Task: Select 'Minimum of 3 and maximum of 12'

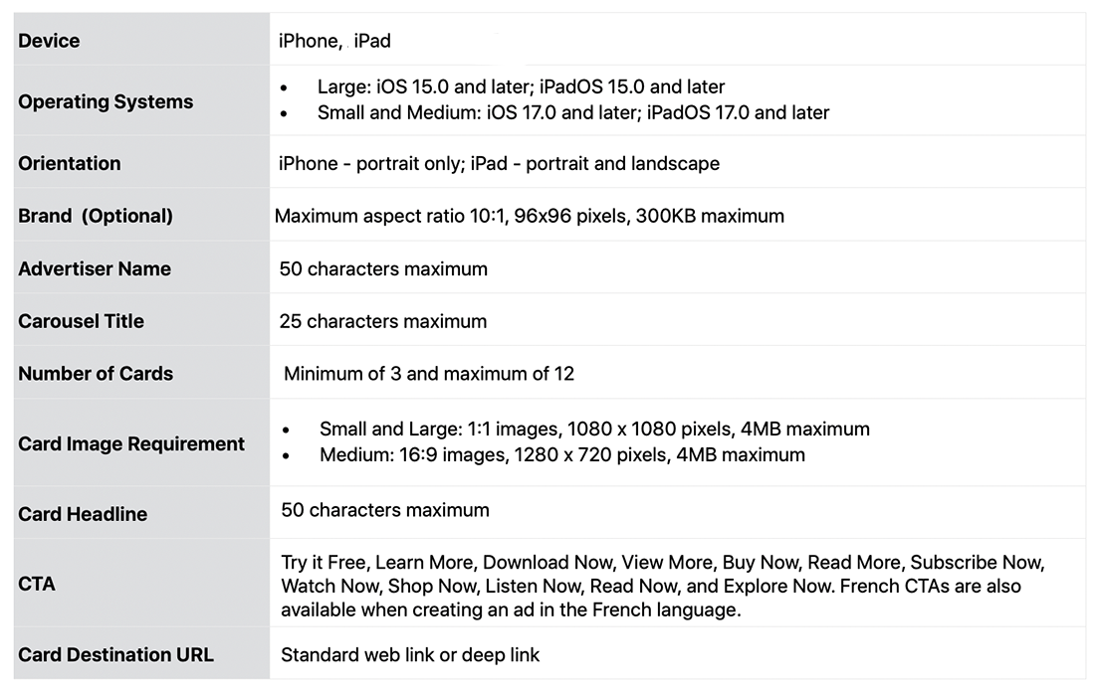Action: (x=429, y=374)
